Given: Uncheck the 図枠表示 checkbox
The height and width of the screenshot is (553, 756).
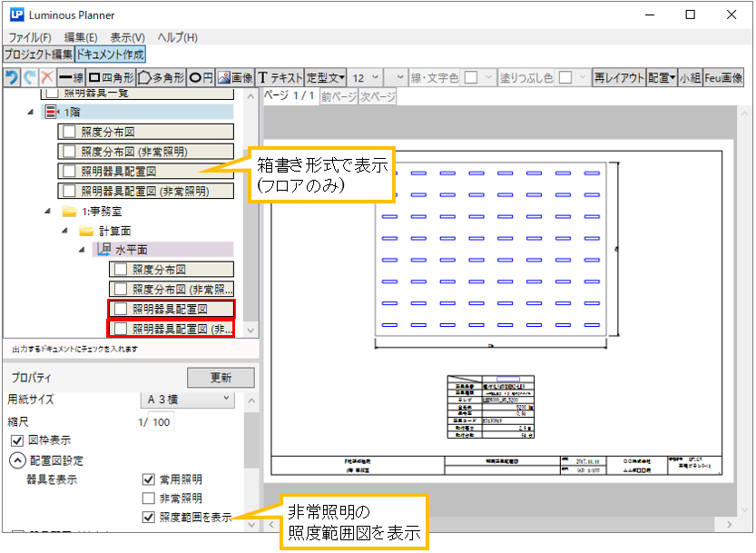Looking at the screenshot, I should [x=16, y=440].
